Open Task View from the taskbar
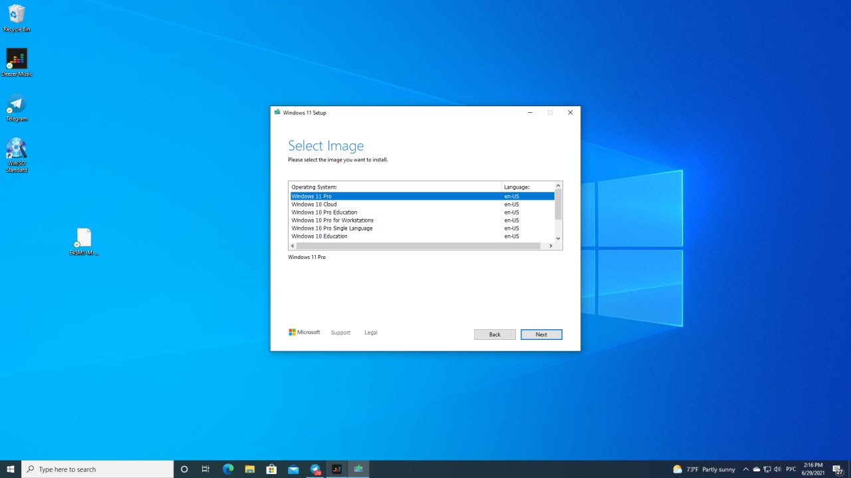 pos(206,469)
